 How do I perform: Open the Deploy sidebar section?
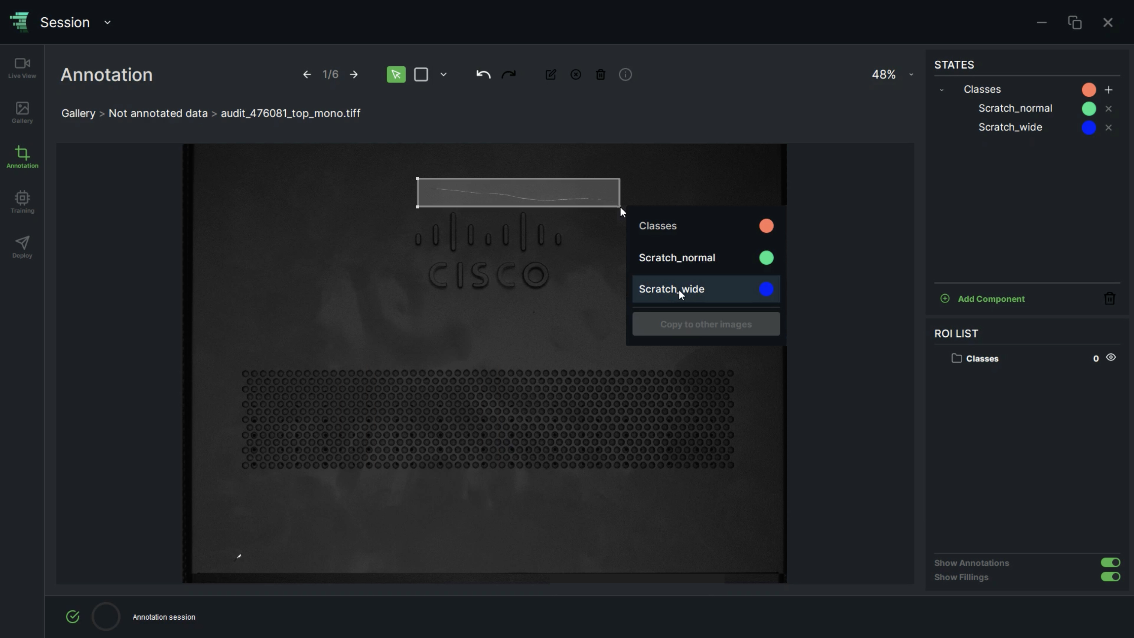(22, 247)
